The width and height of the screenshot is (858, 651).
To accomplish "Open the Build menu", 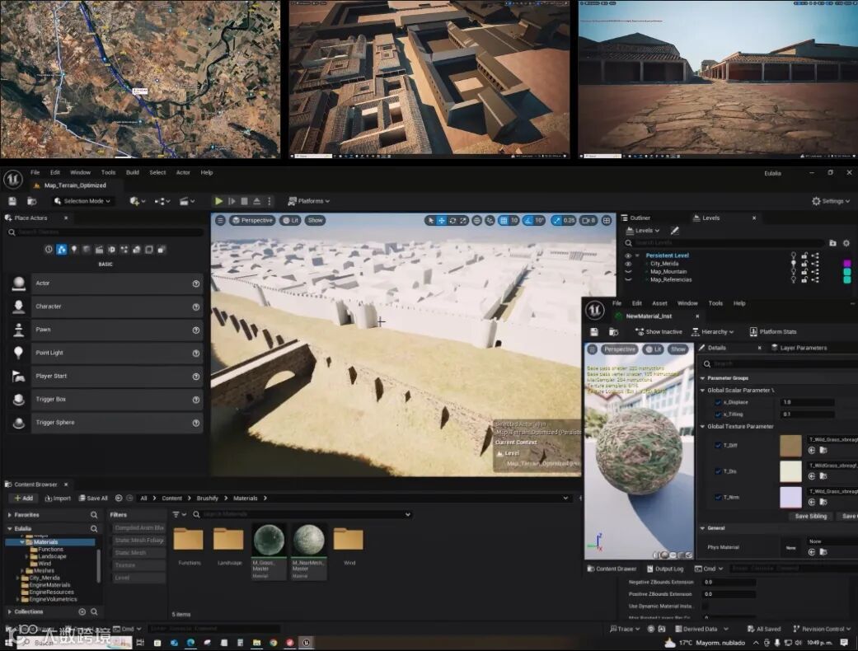I will pyautogui.click(x=132, y=172).
